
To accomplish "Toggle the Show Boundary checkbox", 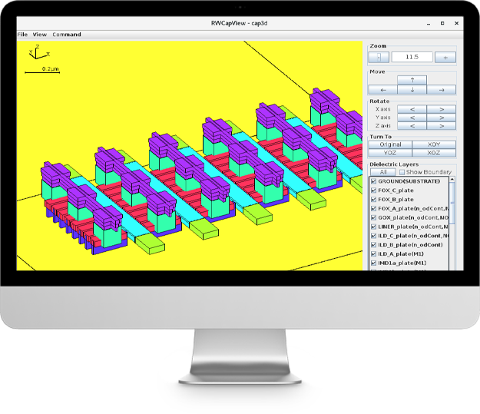I will (x=402, y=171).
